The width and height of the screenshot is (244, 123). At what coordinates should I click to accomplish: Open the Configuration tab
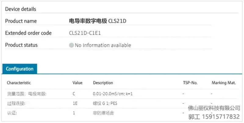click(x=20, y=69)
